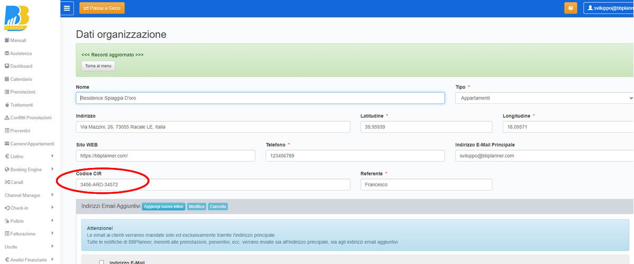Open the orange help question mark icon
Viewport: 634px width, 264px height.
(571, 8)
